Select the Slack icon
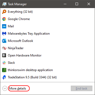This screenshot has height=95, width=95. click(x=4, y=63)
